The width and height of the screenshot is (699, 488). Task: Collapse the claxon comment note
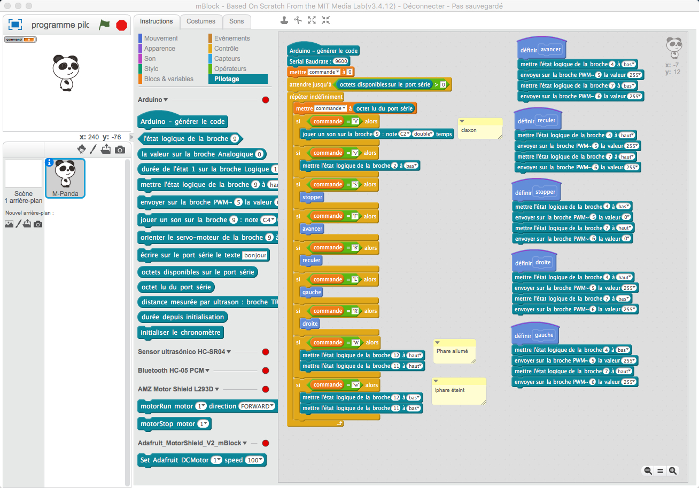462,122
